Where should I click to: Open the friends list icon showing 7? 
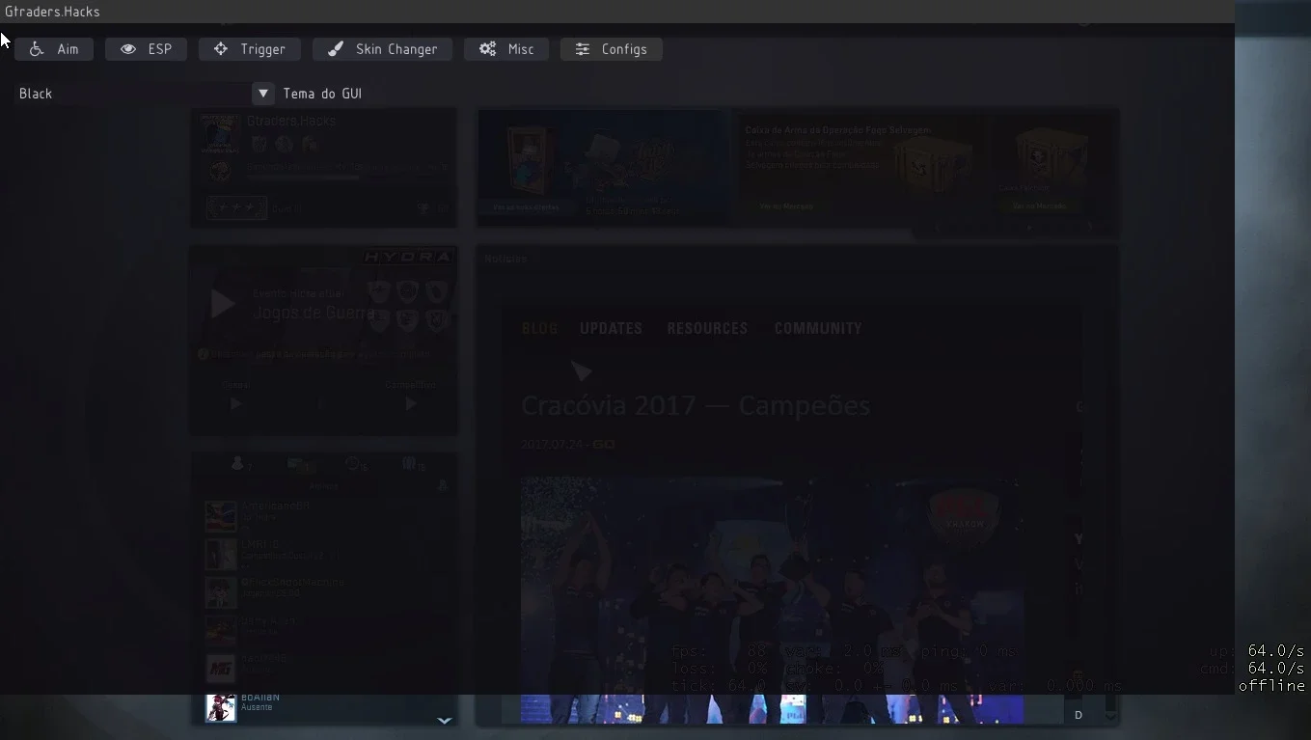pos(240,464)
